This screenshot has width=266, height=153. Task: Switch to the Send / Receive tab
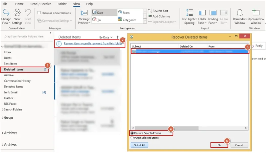41,4
